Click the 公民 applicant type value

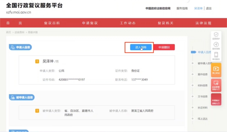[61, 71]
